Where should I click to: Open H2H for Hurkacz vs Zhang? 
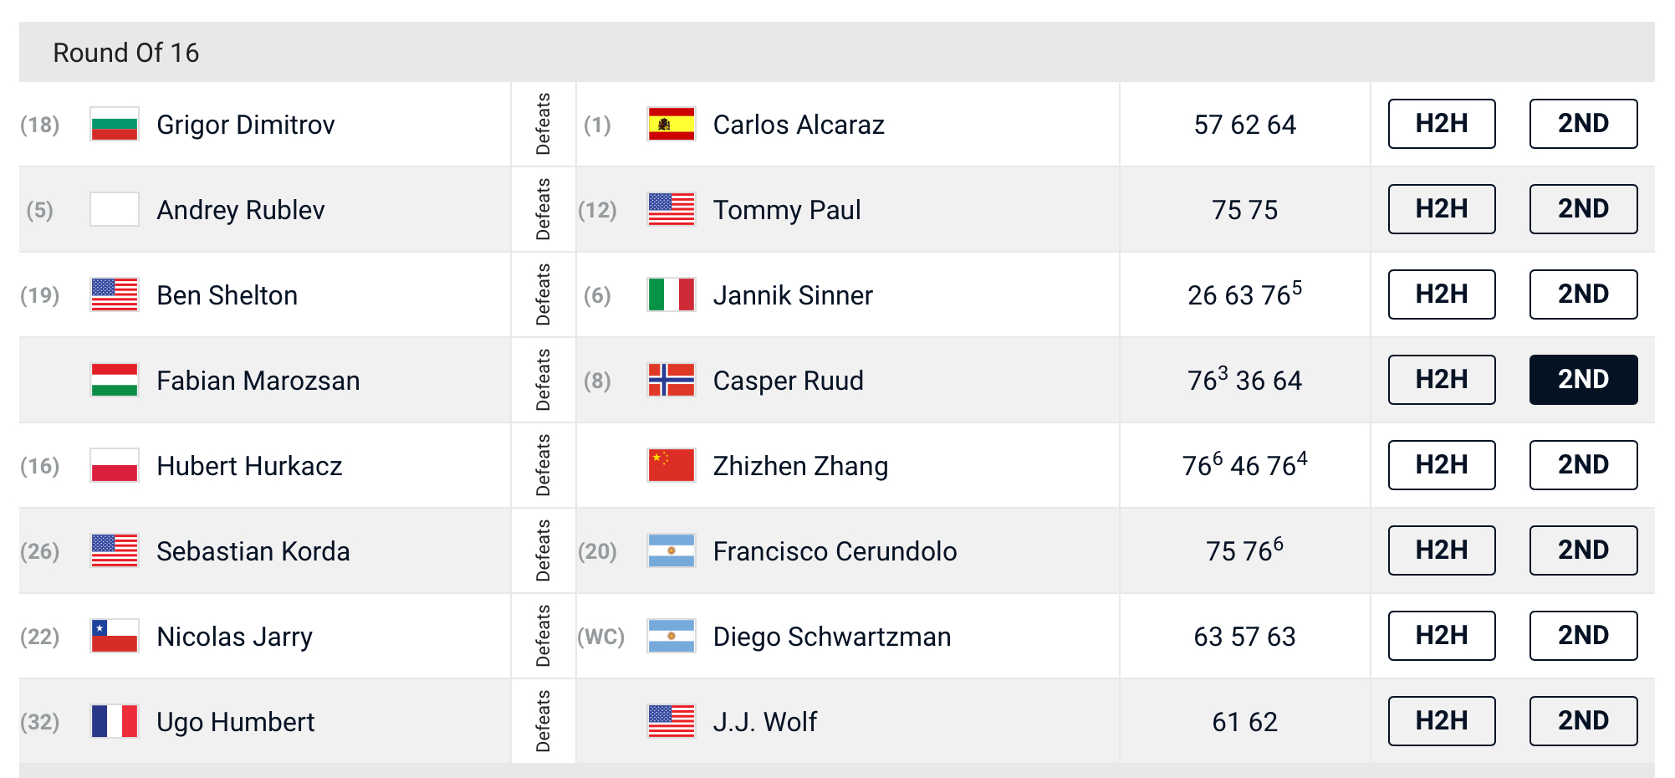[1442, 465]
